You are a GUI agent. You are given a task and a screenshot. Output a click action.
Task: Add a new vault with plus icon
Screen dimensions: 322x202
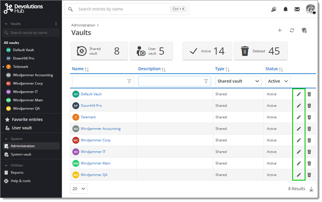tap(280, 30)
